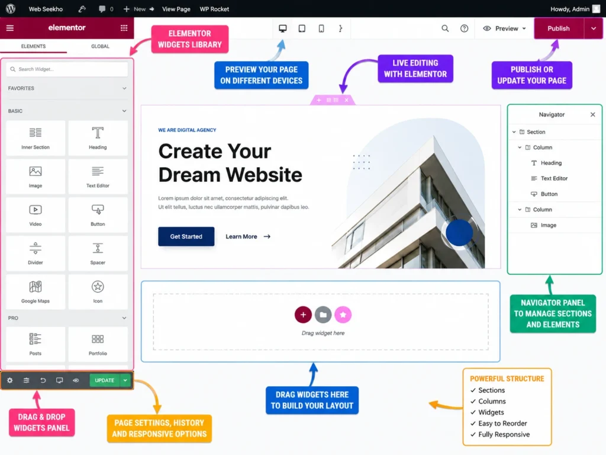Delete section with the handle X
Image resolution: width=606 pixels, height=455 pixels.
point(347,100)
